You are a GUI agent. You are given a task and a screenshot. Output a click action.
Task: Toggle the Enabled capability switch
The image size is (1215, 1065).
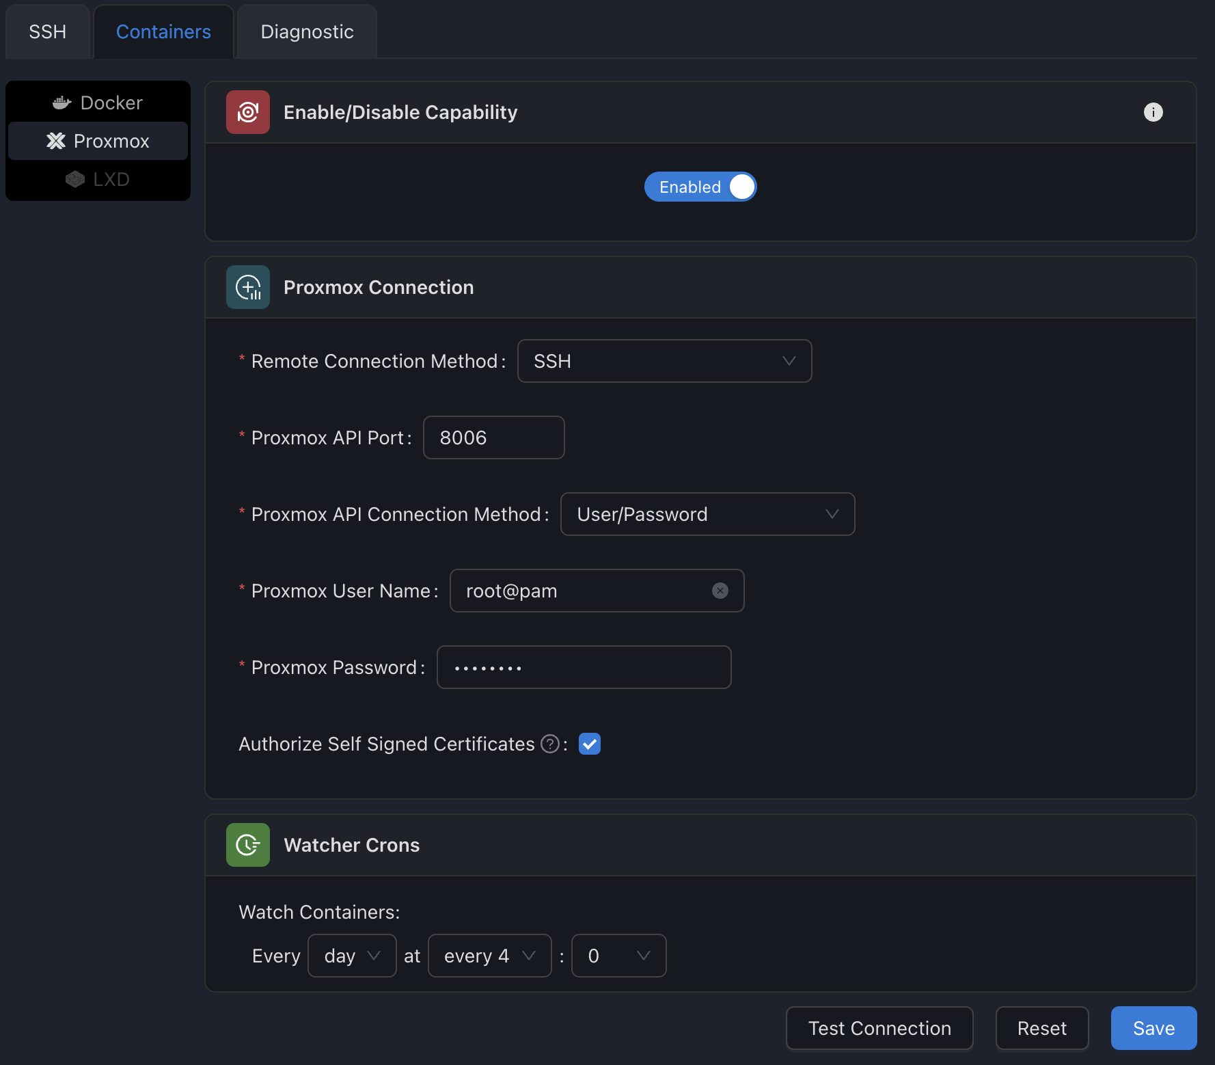tap(700, 187)
